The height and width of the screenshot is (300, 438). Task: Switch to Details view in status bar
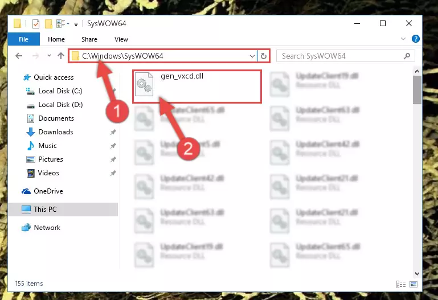(401, 285)
